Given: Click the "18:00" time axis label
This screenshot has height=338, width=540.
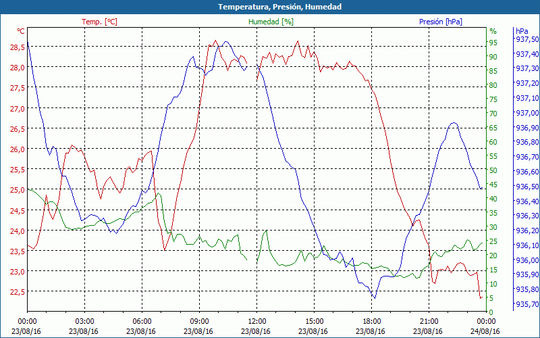Looking at the screenshot, I should pyautogui.click(x=372, y=322).
